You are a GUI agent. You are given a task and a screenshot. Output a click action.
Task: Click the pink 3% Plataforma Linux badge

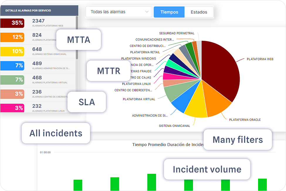(12, 108)
